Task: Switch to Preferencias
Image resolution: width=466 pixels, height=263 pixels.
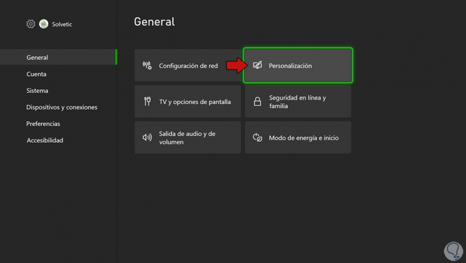Action: tap(43, 124)
